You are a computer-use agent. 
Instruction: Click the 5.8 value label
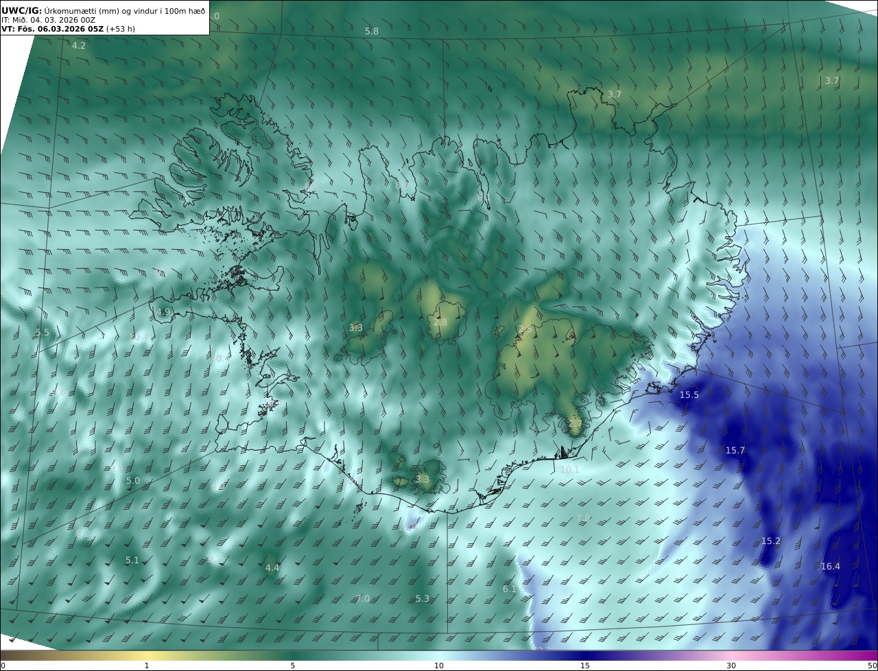[x=372, y=31]
